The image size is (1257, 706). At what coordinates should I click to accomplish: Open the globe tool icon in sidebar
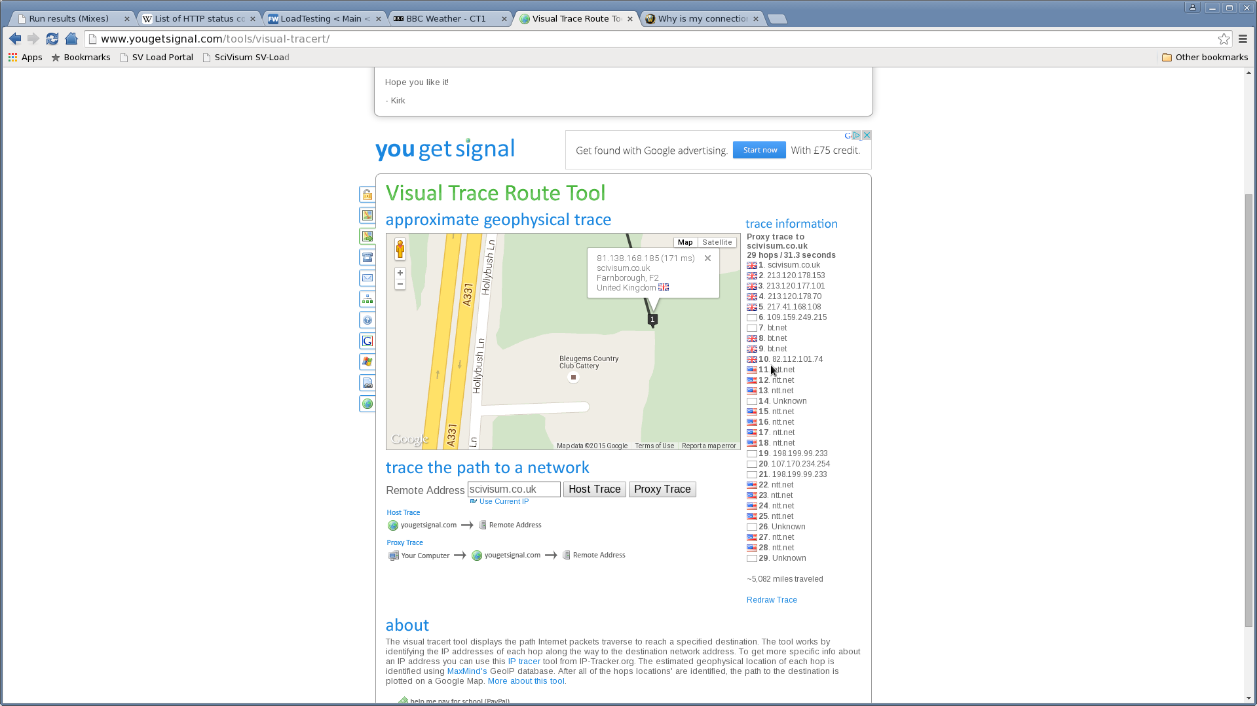point(367,404)
